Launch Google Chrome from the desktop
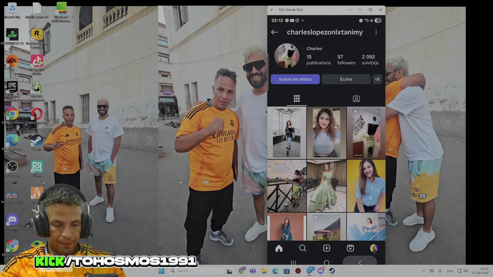Viewport: 493px width, 277px height. (x=12, y=116)
